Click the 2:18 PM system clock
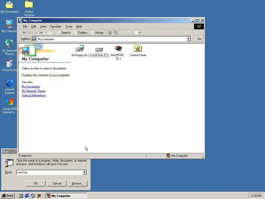265x199 pixels. (x=256, y=196)
